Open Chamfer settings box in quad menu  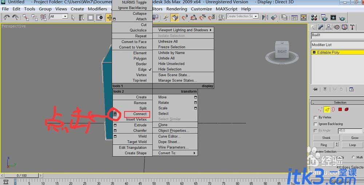115,131
